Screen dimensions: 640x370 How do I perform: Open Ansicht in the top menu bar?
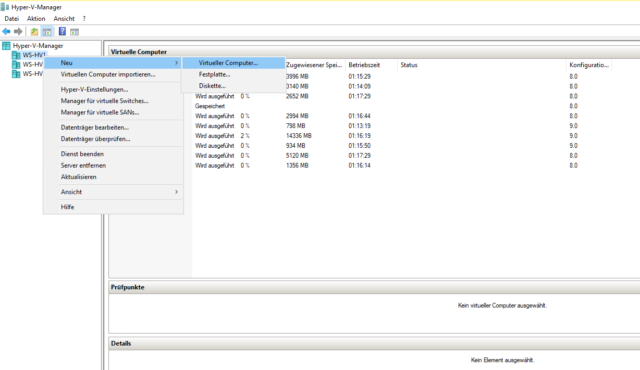64,19
